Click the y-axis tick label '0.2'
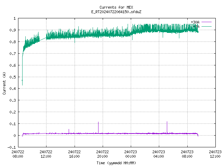This screenshot has width=222, height=166. click(12, 112)
